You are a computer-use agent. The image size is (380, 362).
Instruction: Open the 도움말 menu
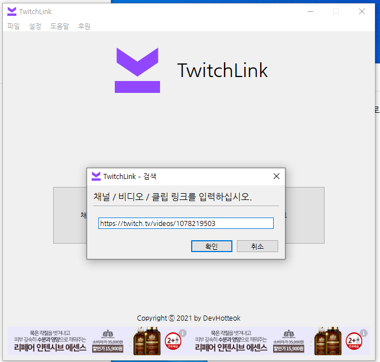coord(59,25)
